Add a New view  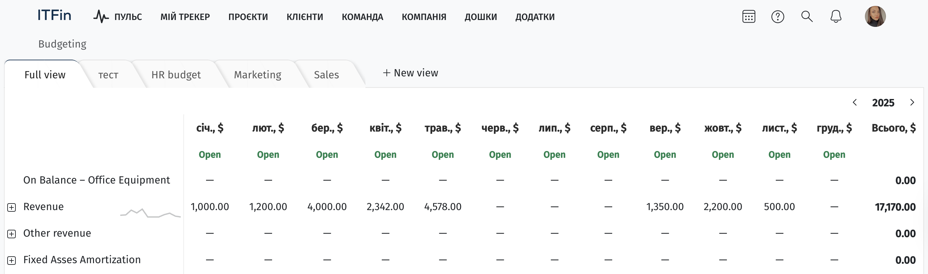pos(410,73)
